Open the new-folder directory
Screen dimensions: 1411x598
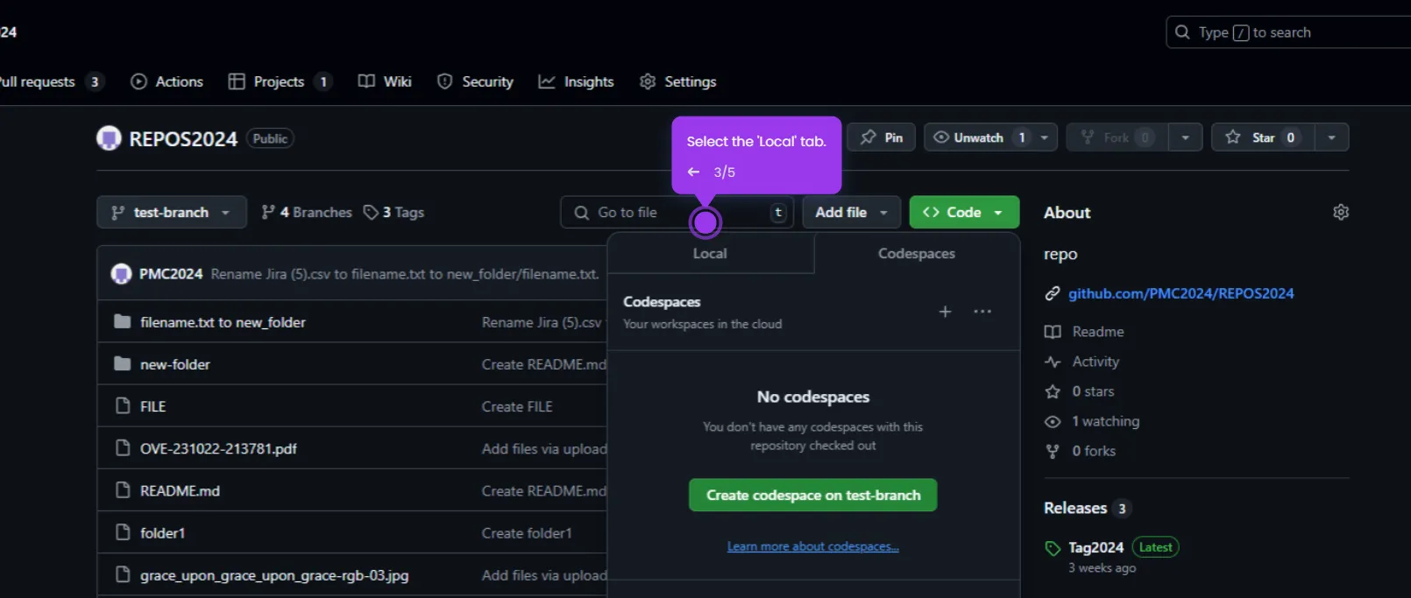(175, 364)
